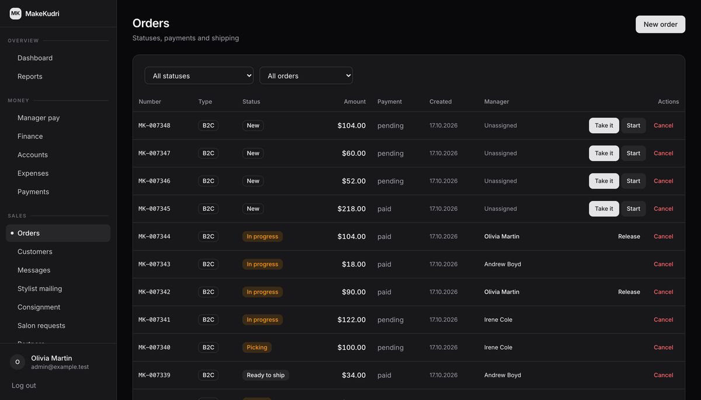Click the Number column header

click(x=150, y=102)
